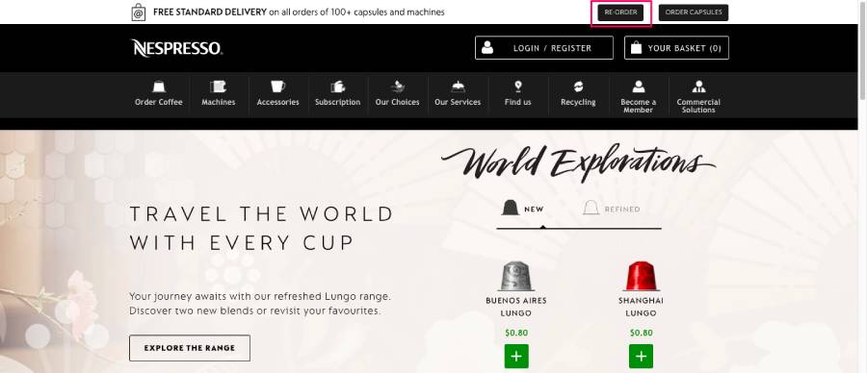Switch to the NEW capsules tab
The image size is (867, 373).
pos(522,209)
